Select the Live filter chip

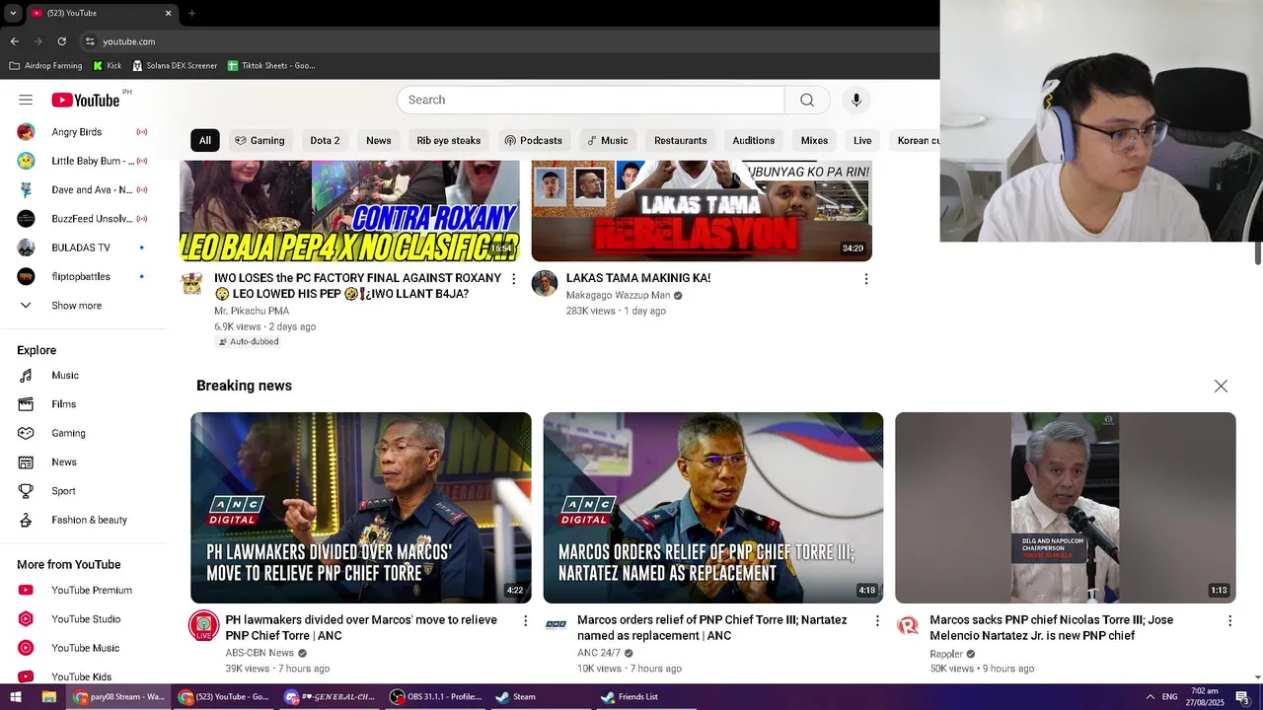tap(862, 140)
